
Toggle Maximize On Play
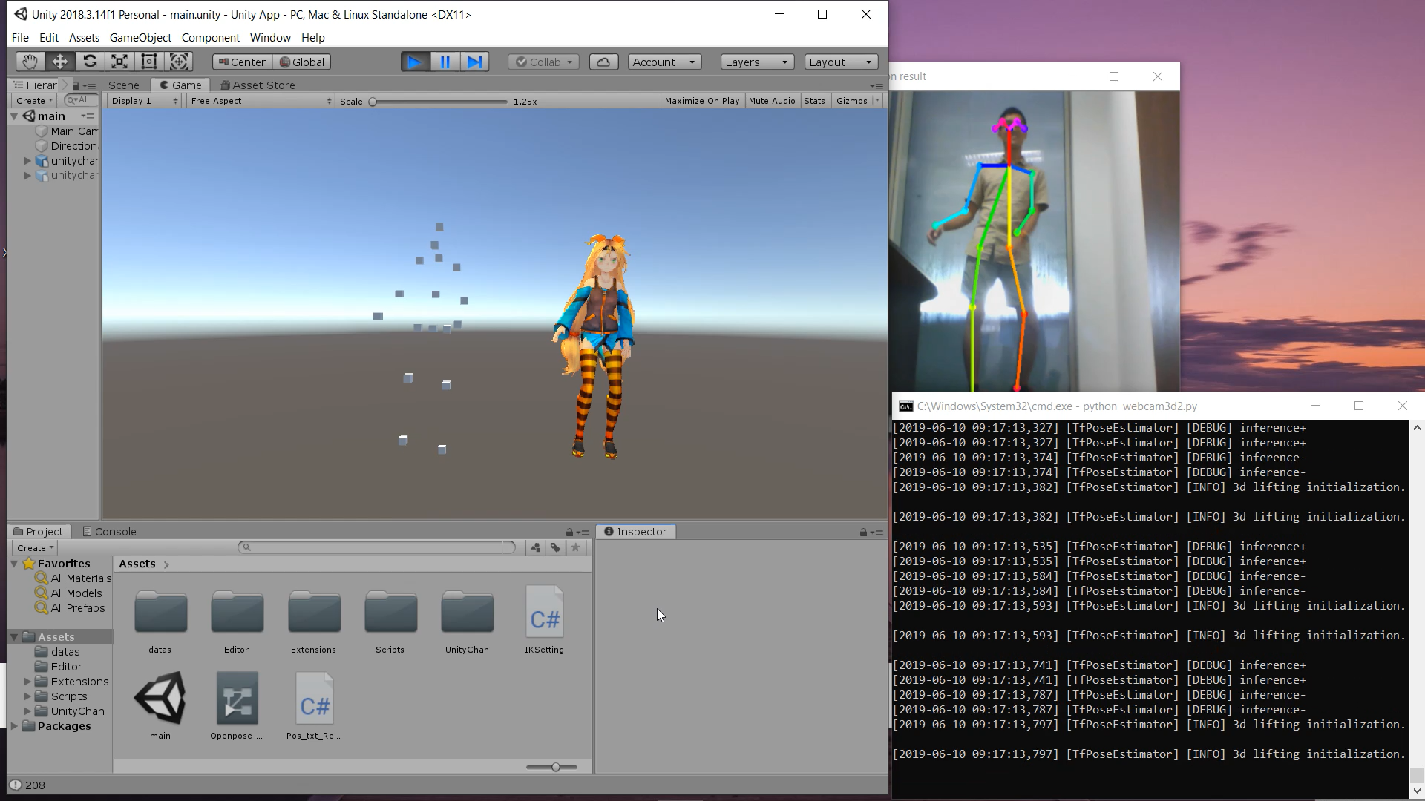tap(701, 101)
